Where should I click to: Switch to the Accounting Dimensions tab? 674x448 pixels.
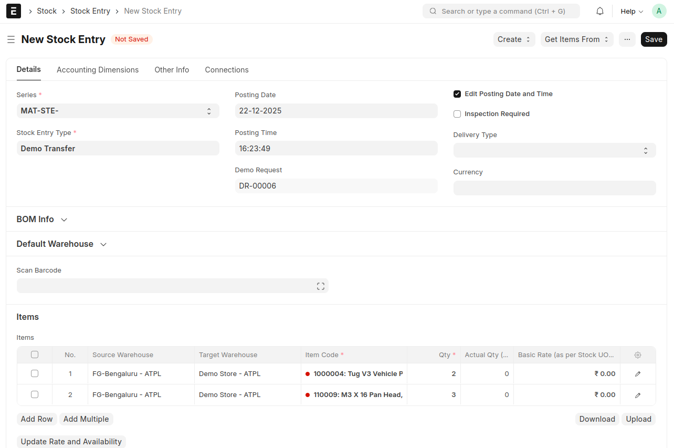coord(98,70)
